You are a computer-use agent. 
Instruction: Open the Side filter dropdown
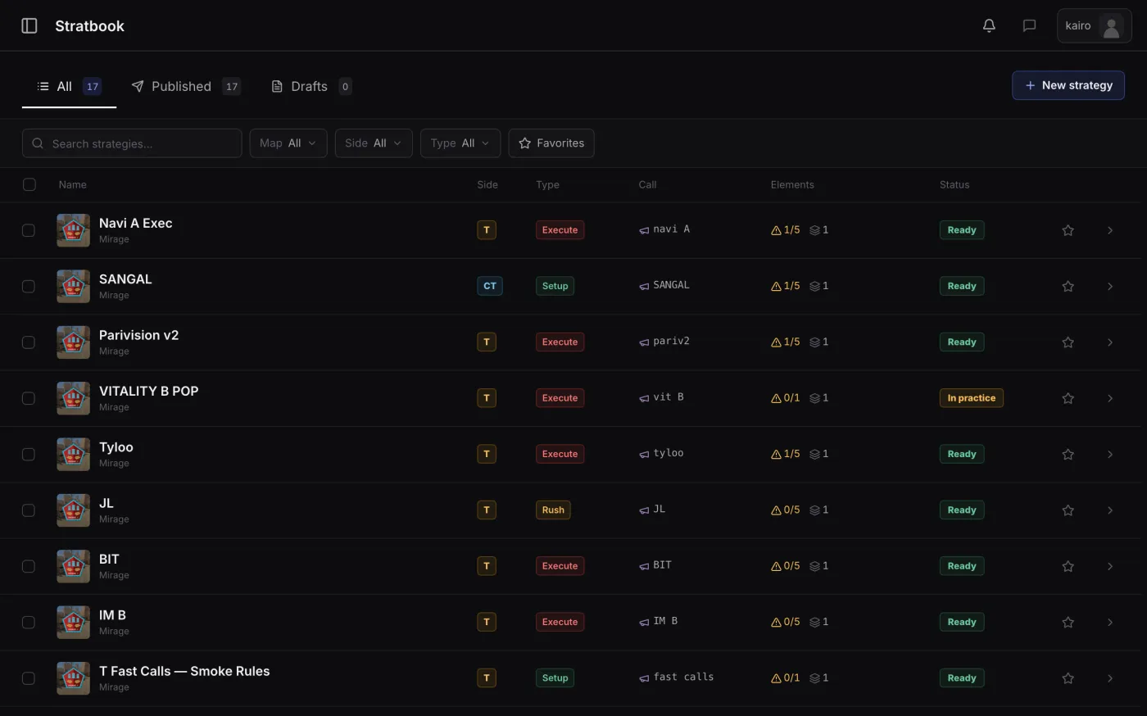[374, 143]
